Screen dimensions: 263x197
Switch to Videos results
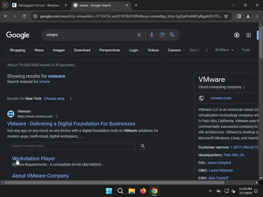(x=153, y=50)
